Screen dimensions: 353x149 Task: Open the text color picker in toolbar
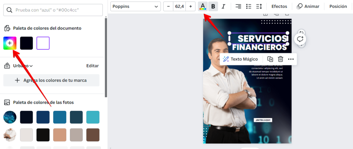pos(203,7)
